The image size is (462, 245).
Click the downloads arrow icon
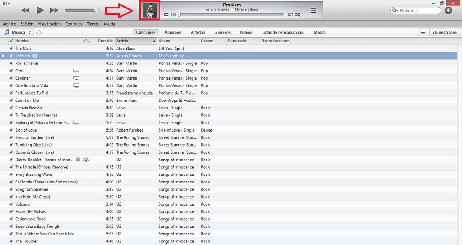[449, 10]
